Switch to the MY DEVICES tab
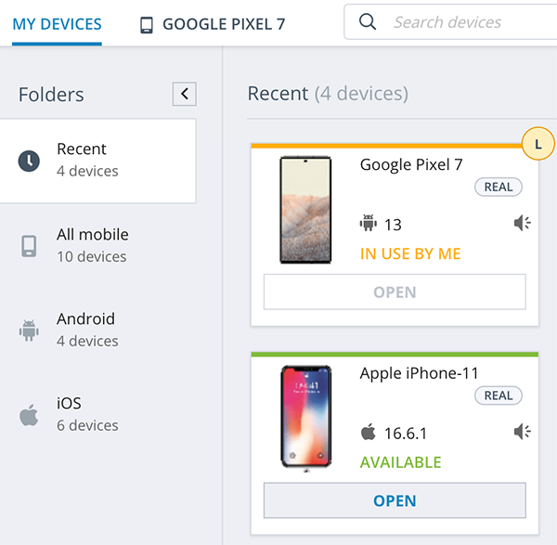Screen dimensions: 557x545 pyautogui.click(x=57, y=24)
